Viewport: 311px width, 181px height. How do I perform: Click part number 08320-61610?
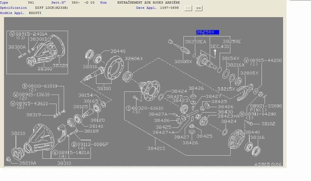147,108
